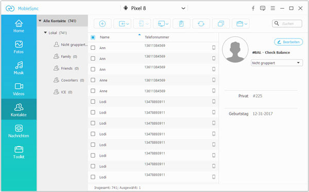Click the contact avatar picture
This screenshot has height=192, width=309.
pyautogui.click(x=235, y=49)
